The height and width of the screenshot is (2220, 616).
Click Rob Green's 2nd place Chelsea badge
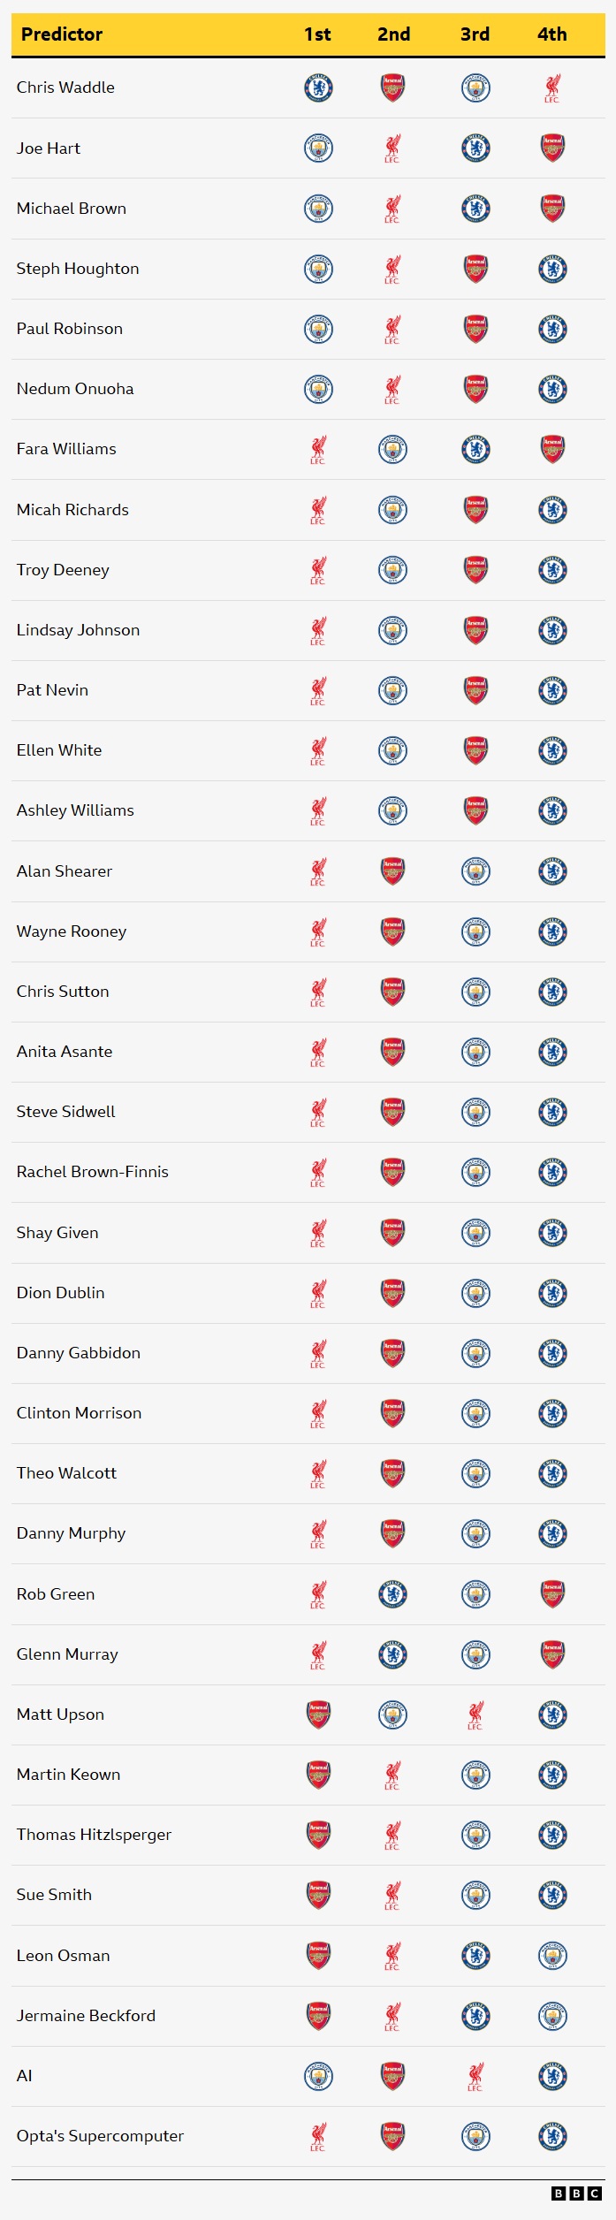392,1594
